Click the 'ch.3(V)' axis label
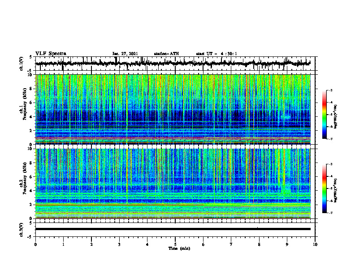 point(22,230)
